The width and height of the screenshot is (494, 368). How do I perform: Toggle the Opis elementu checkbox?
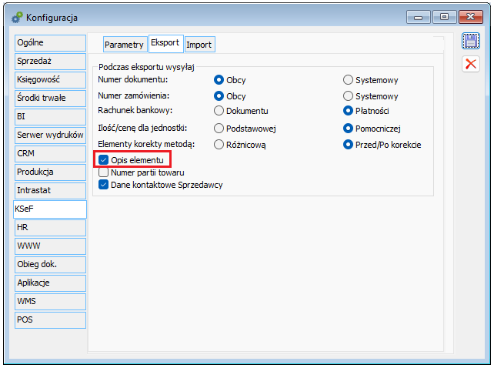tap(104, 159)
